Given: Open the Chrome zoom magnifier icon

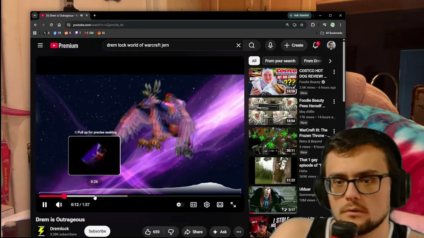Looking at the screenshot, I should [287, 25].
